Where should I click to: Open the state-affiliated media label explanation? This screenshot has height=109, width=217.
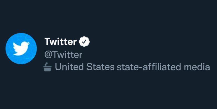click(x=132, y=67)
